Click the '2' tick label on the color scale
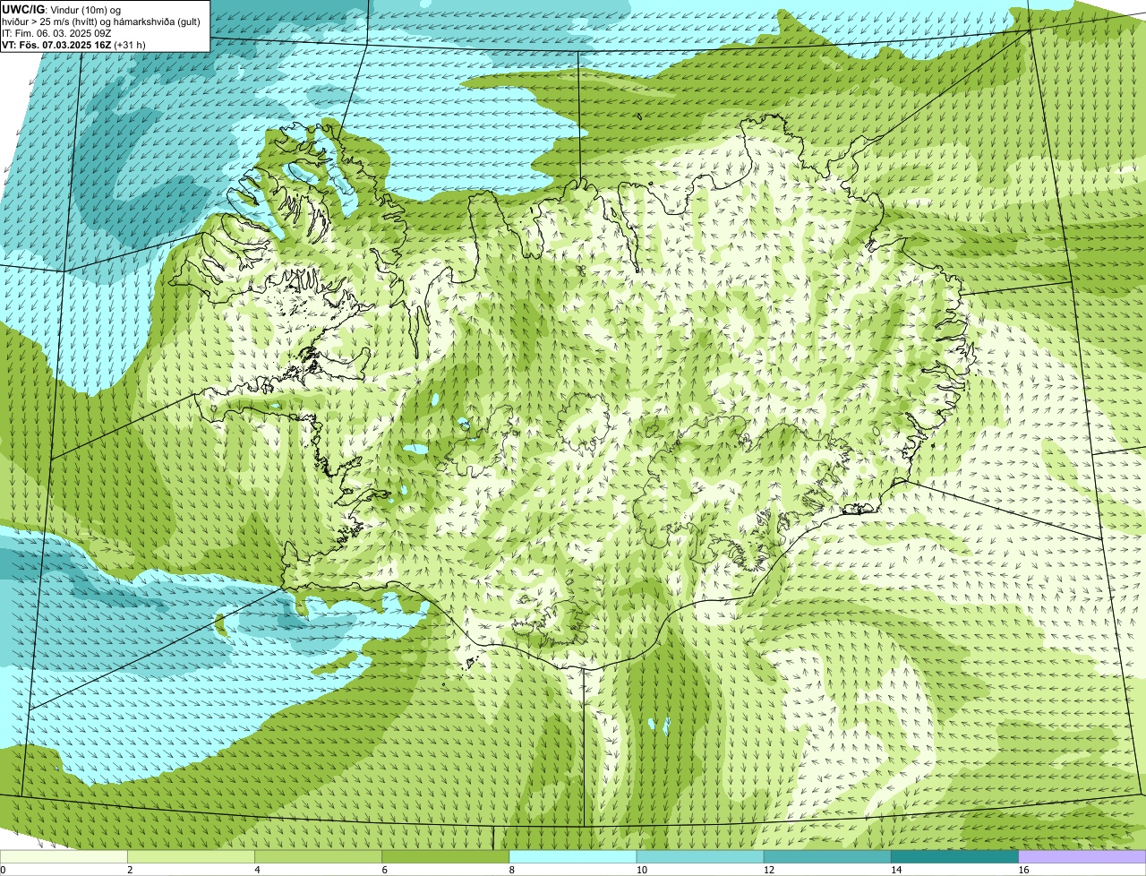The image size is (1146, 876). pyautogui.click(x=130, y=870)
